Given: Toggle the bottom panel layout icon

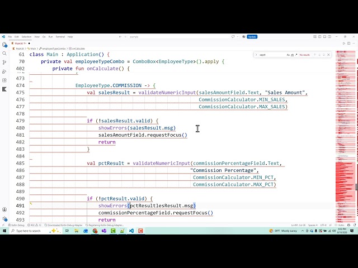Looking at the screenshot, I should coord(324,37).
